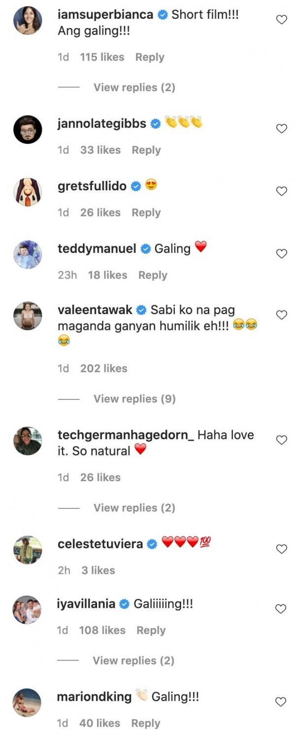
Task: Expand replies under iamsuperbianca's comment
Action: pos(134,87)
